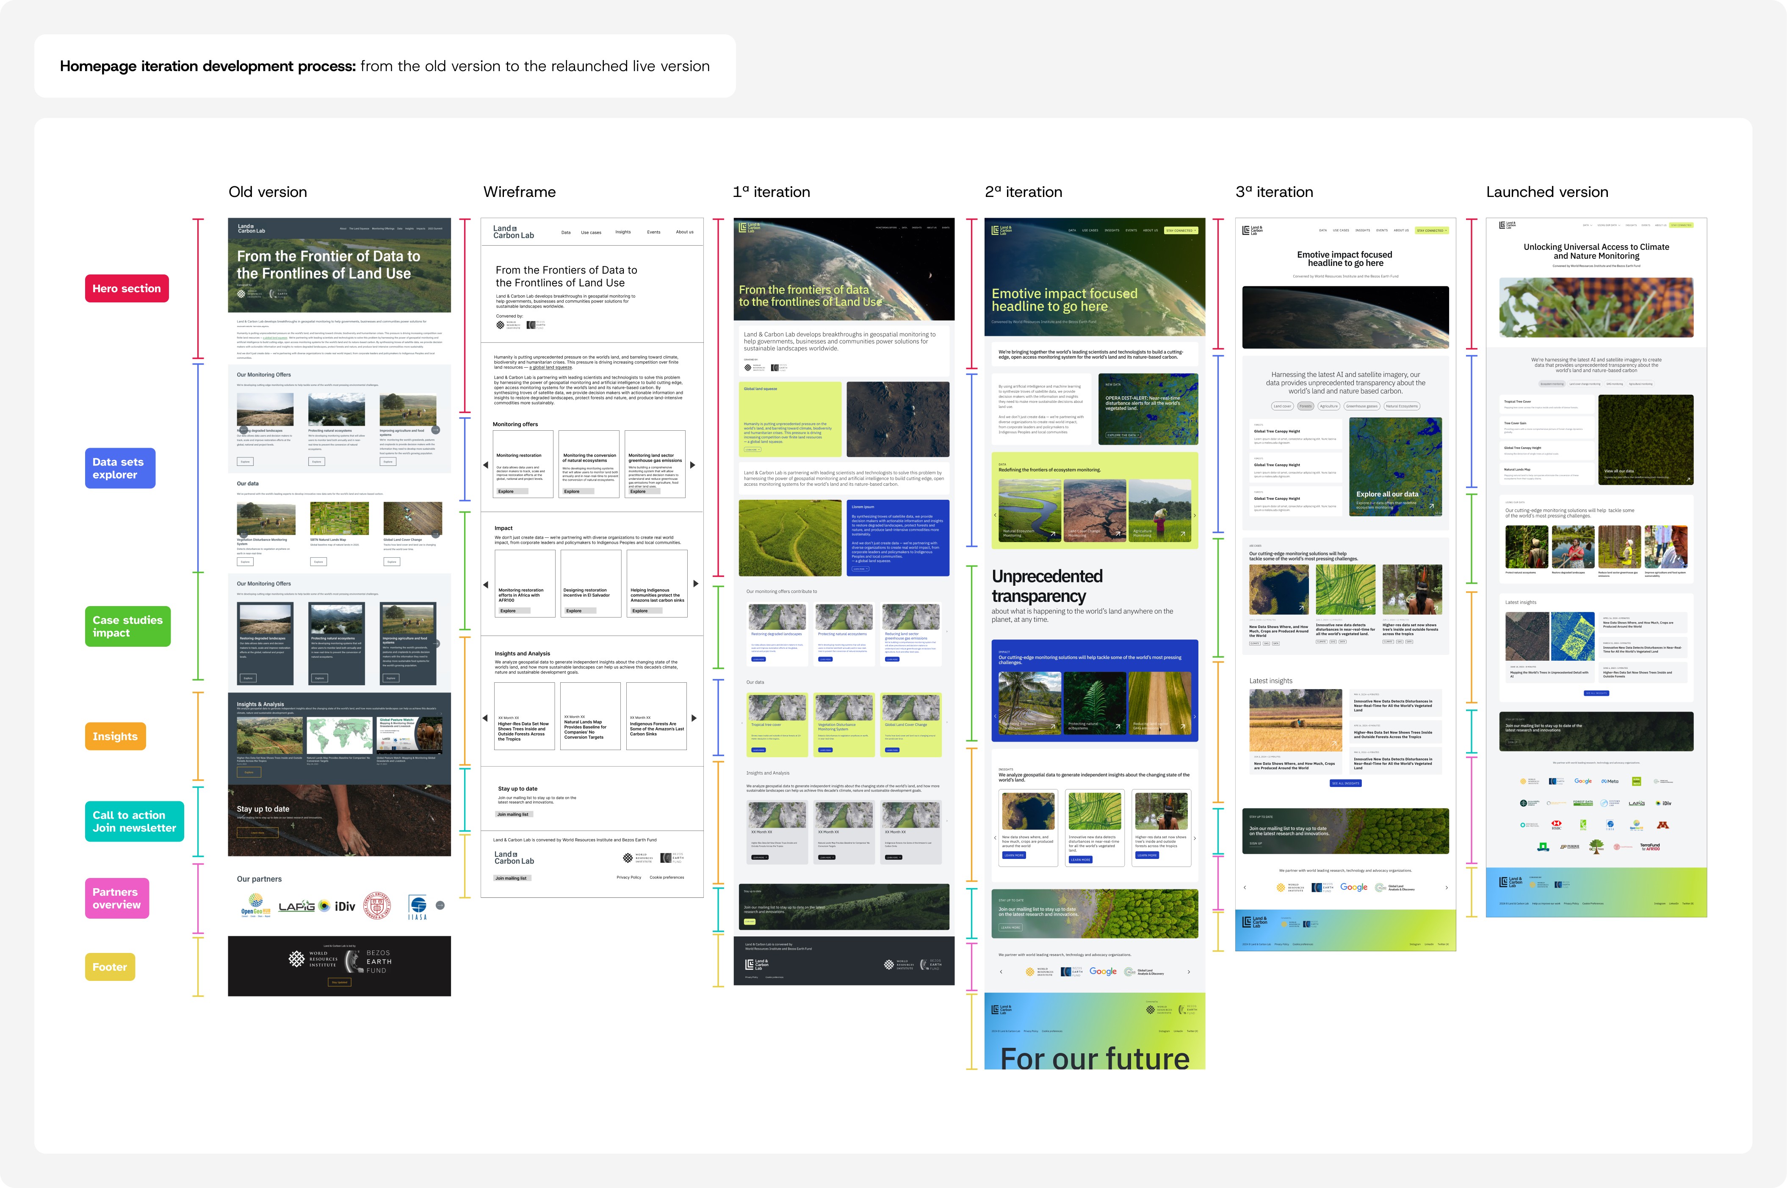
Task: Click the arrow icon on the Explore all our data card
Action: pos(1431,505)
